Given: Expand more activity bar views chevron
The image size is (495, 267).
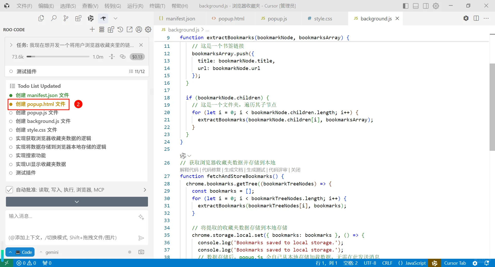Looking at the screenshot, I should [115, 18].
